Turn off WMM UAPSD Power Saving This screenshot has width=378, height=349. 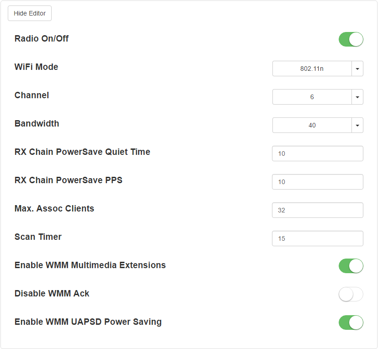pyautogui.click(x=351, y=323)
